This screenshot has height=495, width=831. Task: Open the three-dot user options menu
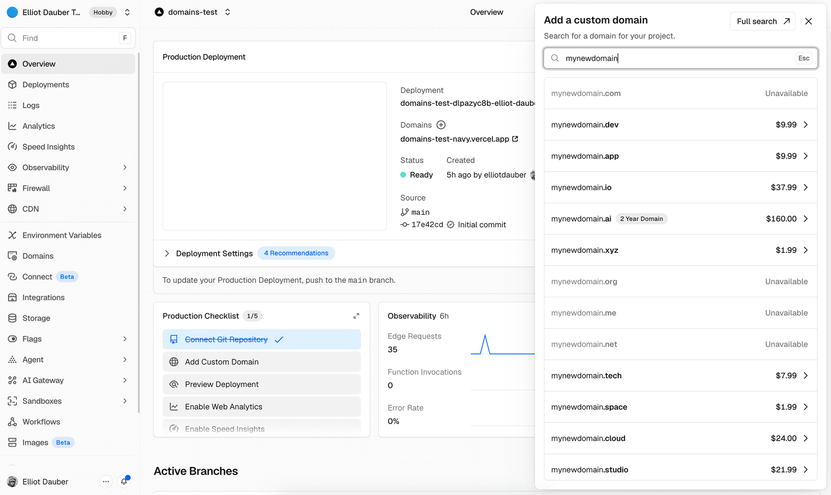coord(106,482)
